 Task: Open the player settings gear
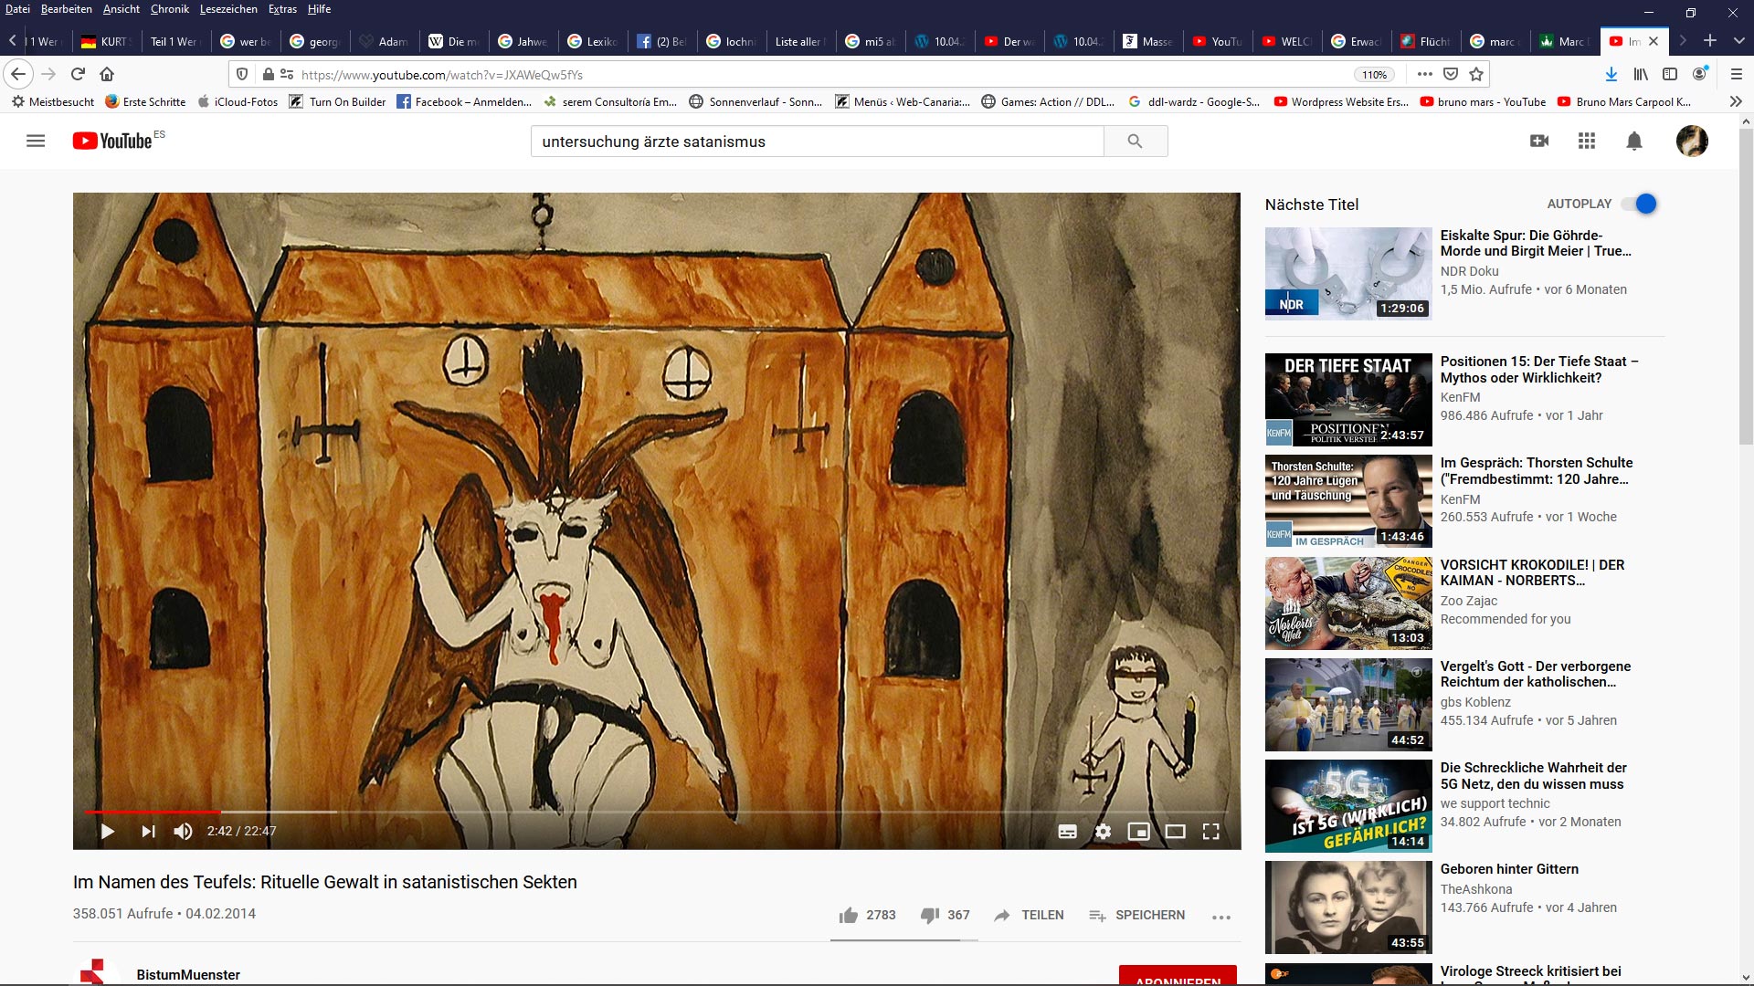tap(1103, 831)
